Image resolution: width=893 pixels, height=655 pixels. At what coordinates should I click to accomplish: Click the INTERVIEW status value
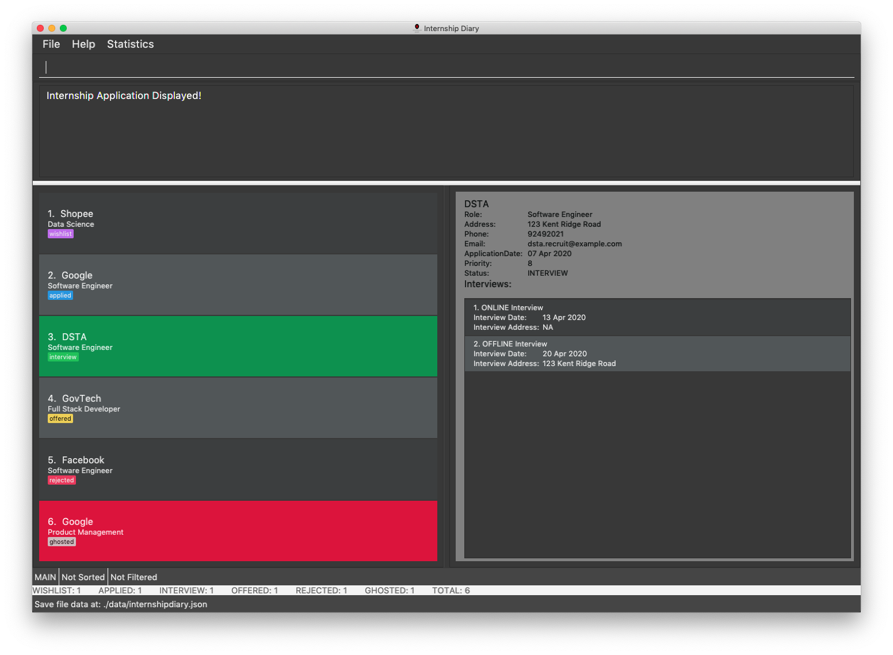click(x=547, y=273)
